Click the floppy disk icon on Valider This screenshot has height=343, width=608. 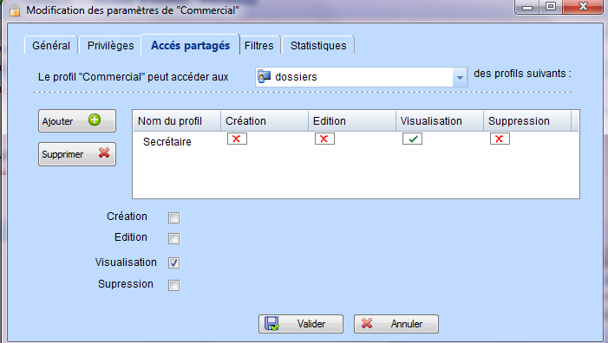tap(271, 323)
